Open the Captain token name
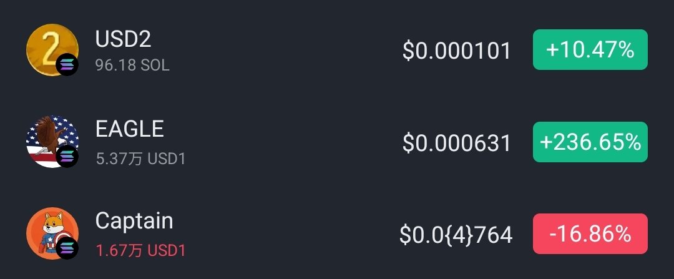Viewport: 674px width, 279px height. coord(134,221)
